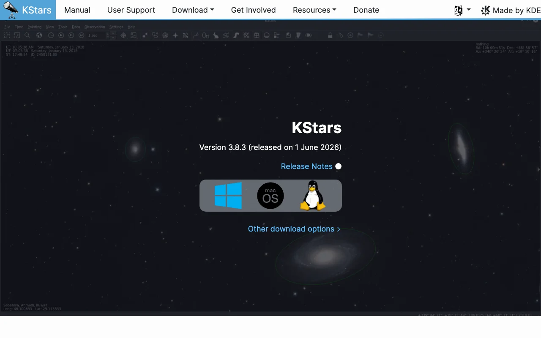Visit the Donate page

click(366, 10)
